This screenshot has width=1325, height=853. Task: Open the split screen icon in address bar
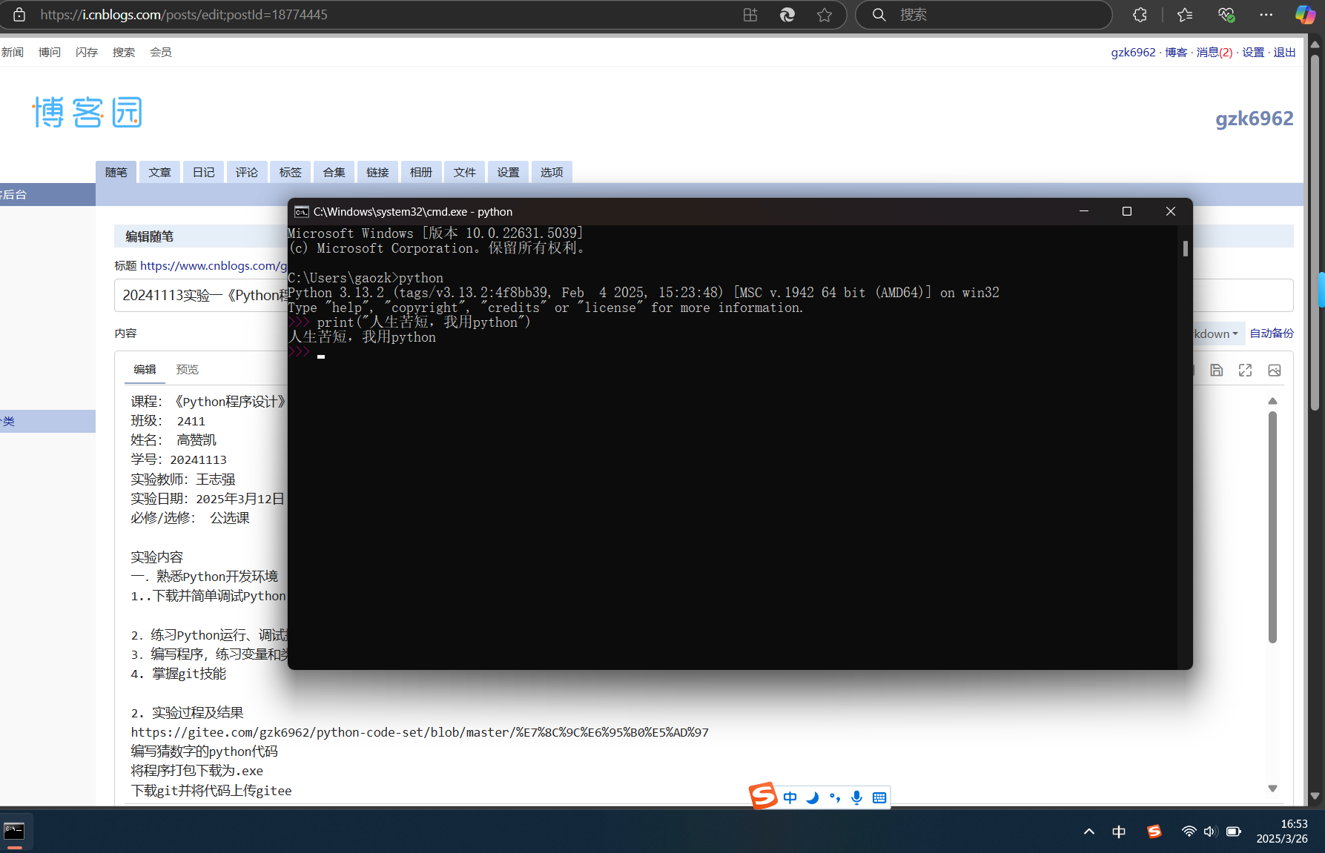[750, 15]
